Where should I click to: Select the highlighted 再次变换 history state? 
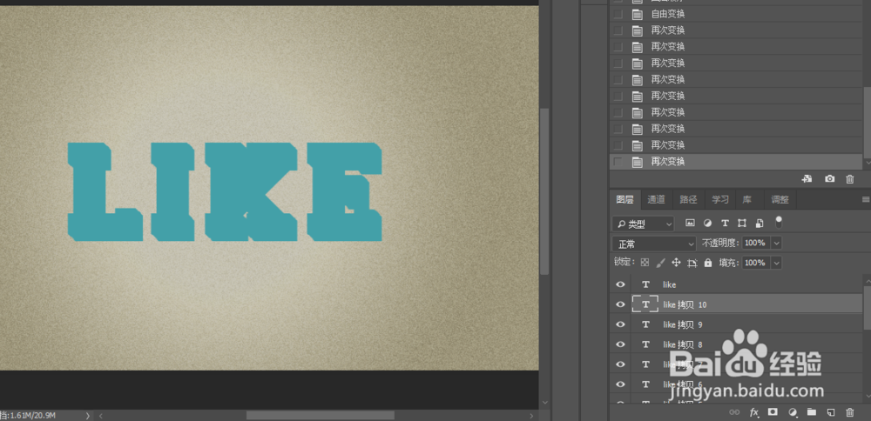737,162
